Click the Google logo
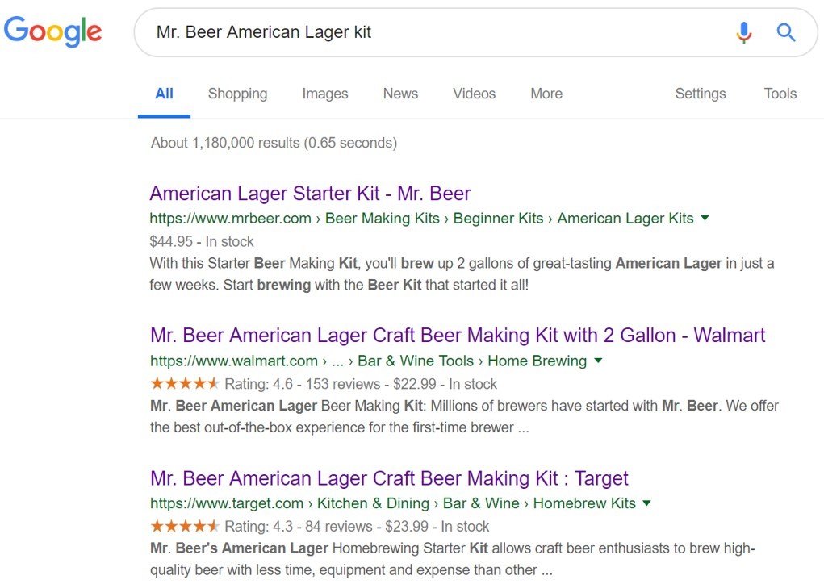 point(52,31)
